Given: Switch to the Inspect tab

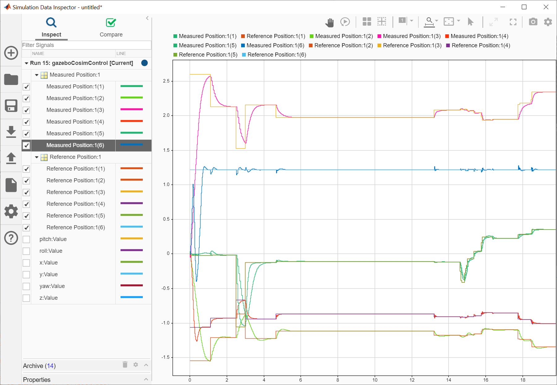Looking at the screenshot, I should tap(51, 27).
